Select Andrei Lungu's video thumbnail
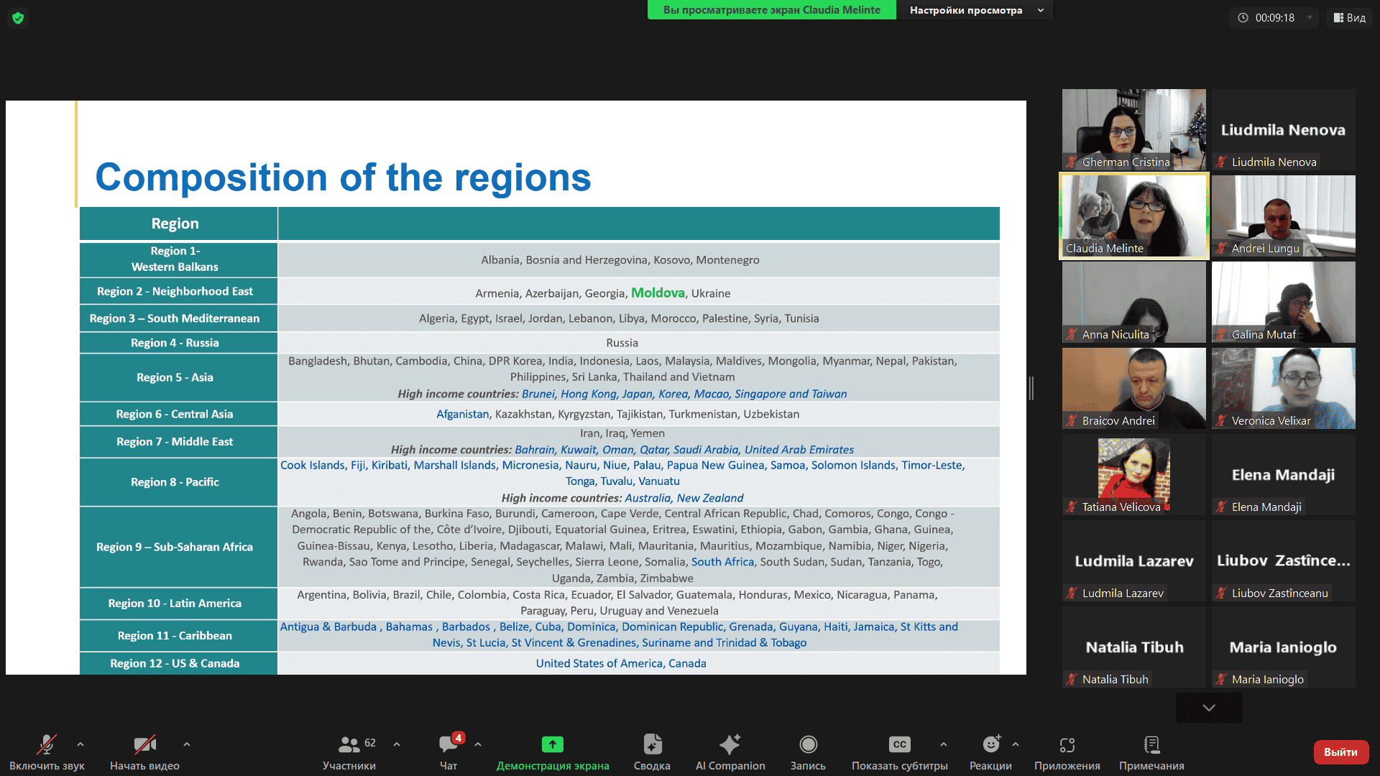This screenshot has width=1380, height=776. click(1283, 216)
